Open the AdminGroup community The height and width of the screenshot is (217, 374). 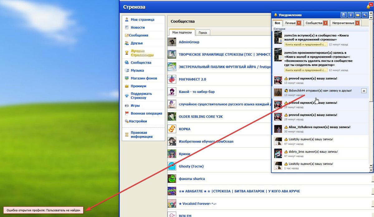click(x=189, y=42)
